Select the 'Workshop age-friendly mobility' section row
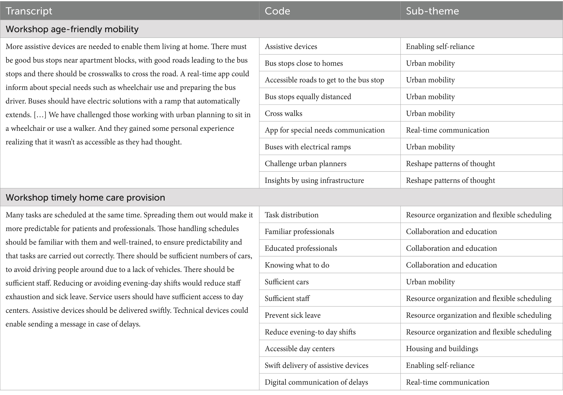Image resolution: width=563 pixels, height=395 pixels. point(72,29)
